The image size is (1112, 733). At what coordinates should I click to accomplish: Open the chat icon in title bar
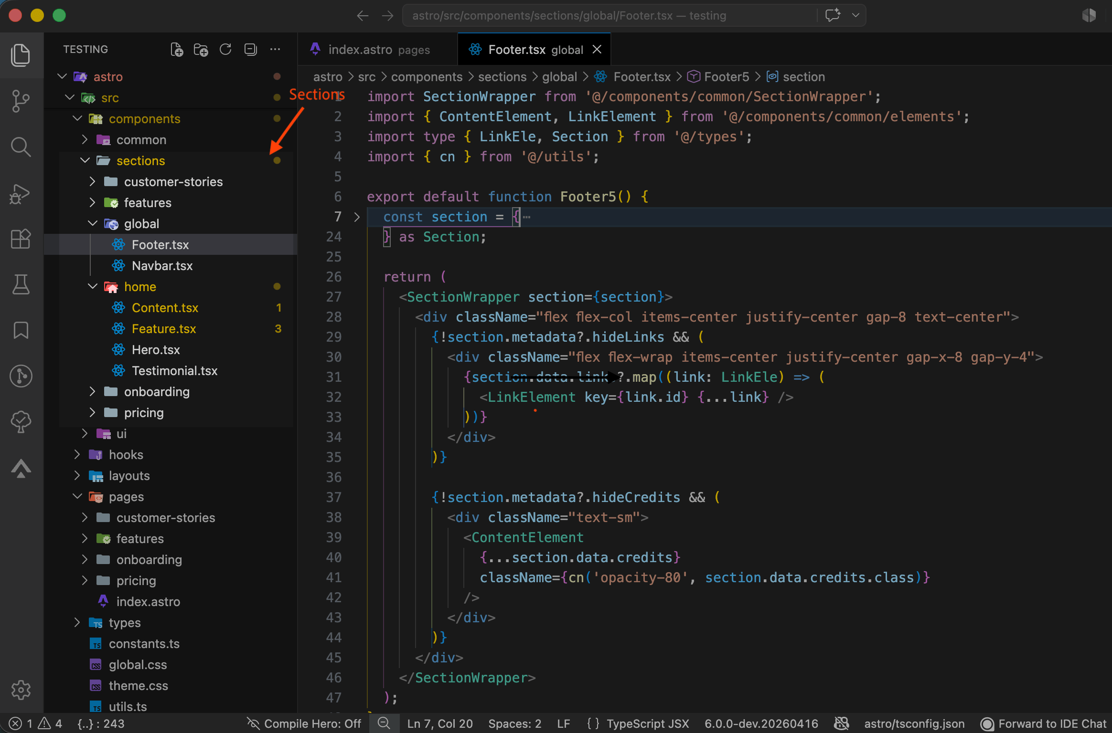(x=833, y=15)
